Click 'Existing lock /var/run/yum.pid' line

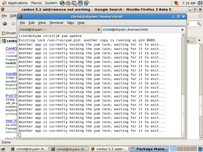(88, 40)
